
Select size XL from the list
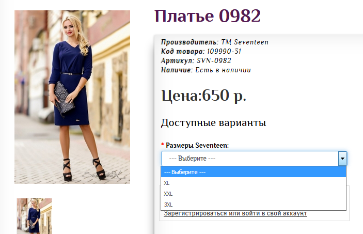[x=167, y=183]
